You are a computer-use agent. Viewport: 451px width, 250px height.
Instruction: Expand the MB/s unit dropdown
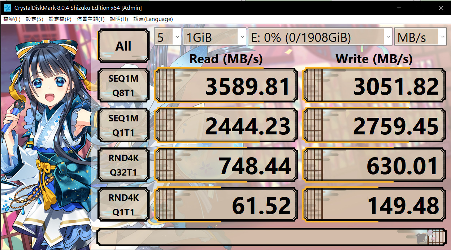coord(421,37)
